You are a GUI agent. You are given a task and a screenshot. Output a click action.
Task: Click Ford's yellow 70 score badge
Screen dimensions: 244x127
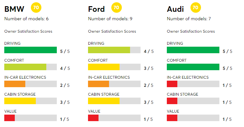pyautogui.click(x=116, y=8)
